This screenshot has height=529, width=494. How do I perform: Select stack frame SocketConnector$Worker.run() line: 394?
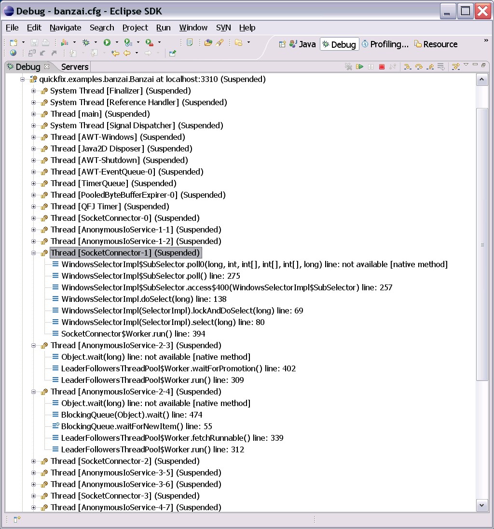[x=133, y=334]
